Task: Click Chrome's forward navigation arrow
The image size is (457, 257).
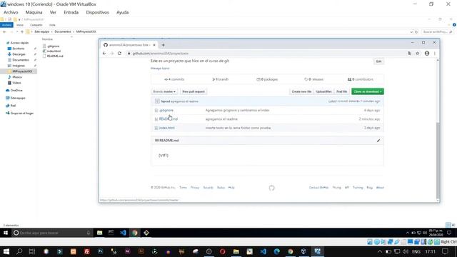Action: pyautogui.click(x=112, y=54)
